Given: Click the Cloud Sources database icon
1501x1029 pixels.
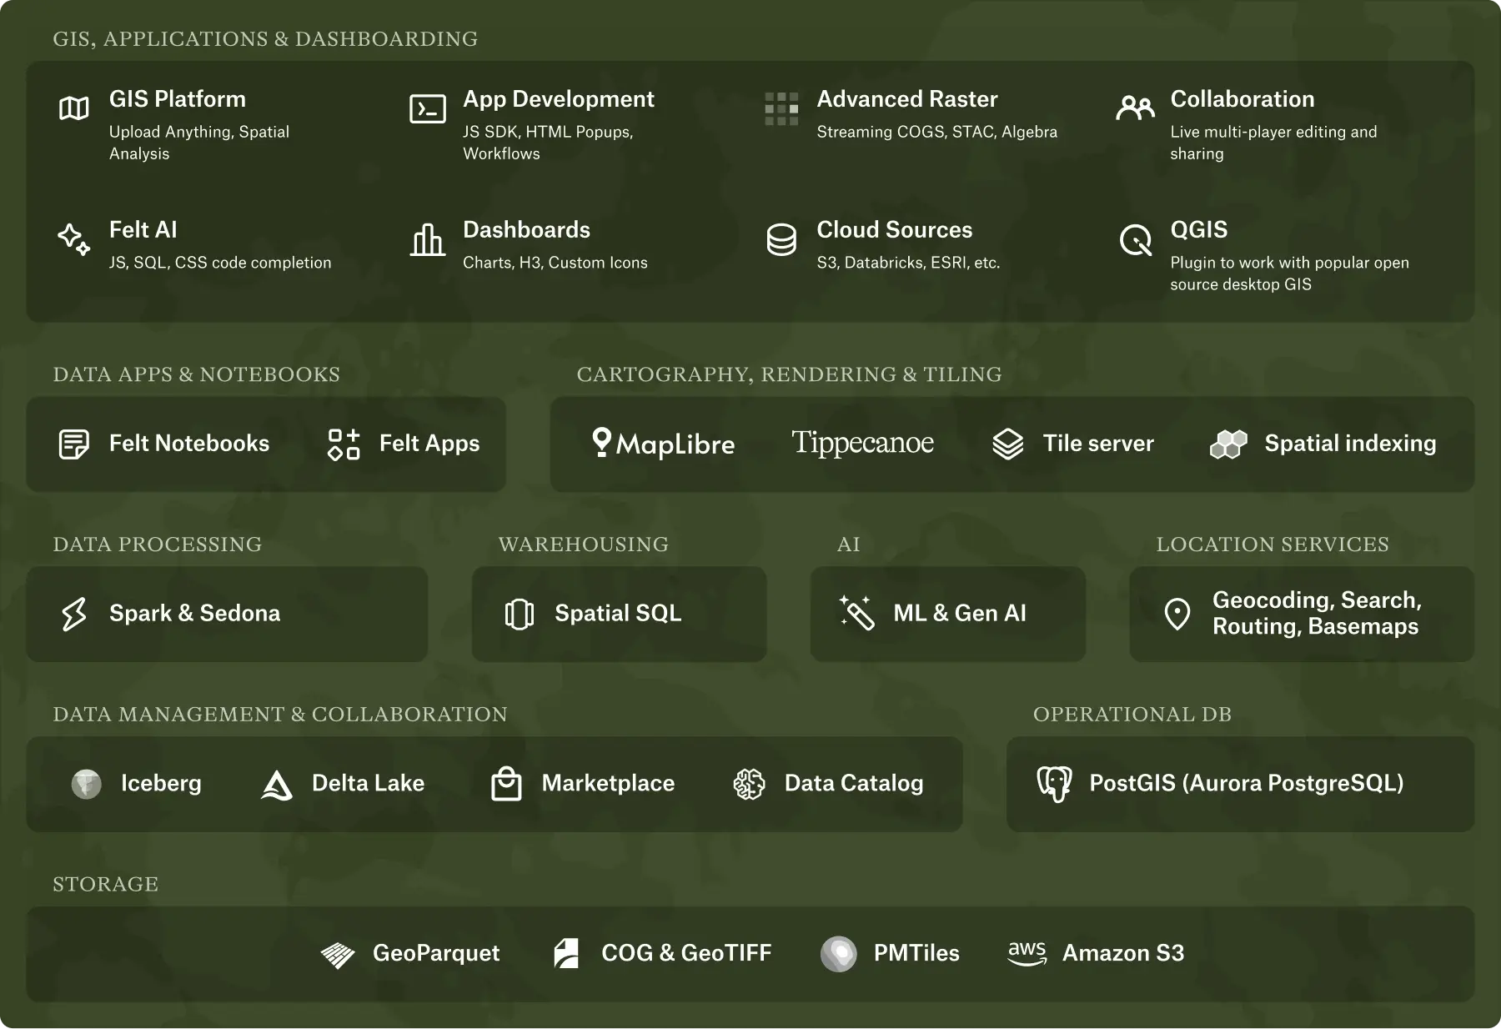Looking at the screenshot, I should pos(781,239).
